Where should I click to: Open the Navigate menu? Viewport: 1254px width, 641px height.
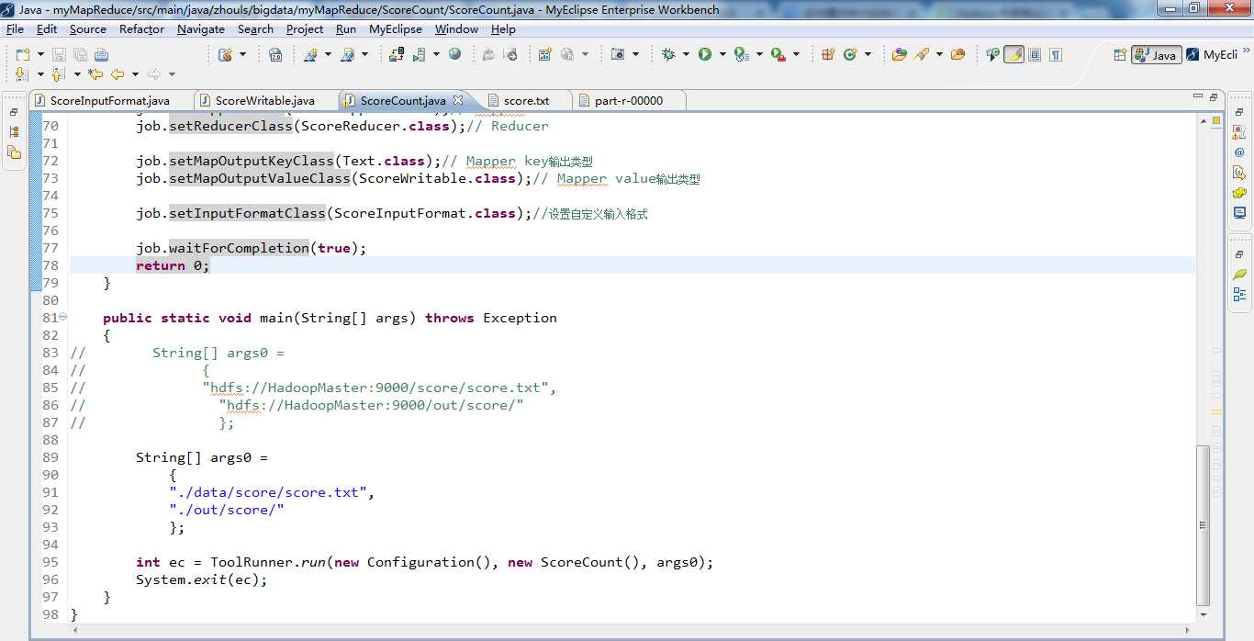(201, 28)
